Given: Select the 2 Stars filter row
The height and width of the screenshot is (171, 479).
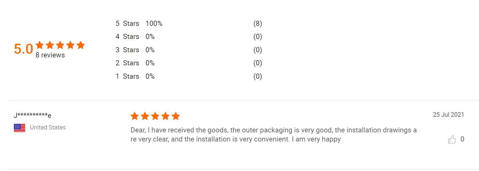Looking at the screenshot, I should pos(127,63).
